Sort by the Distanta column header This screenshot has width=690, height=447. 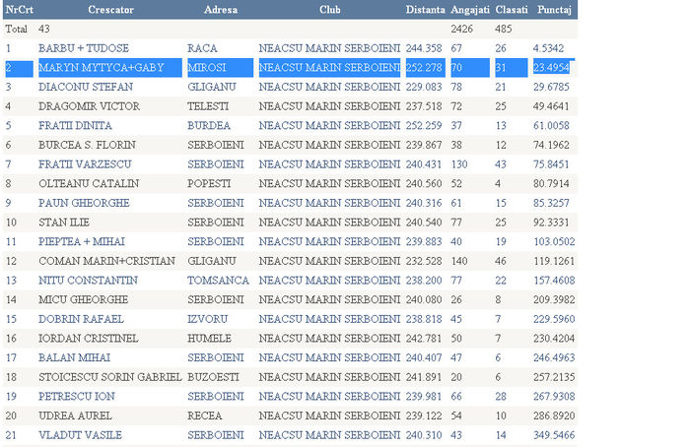point(425,9)
